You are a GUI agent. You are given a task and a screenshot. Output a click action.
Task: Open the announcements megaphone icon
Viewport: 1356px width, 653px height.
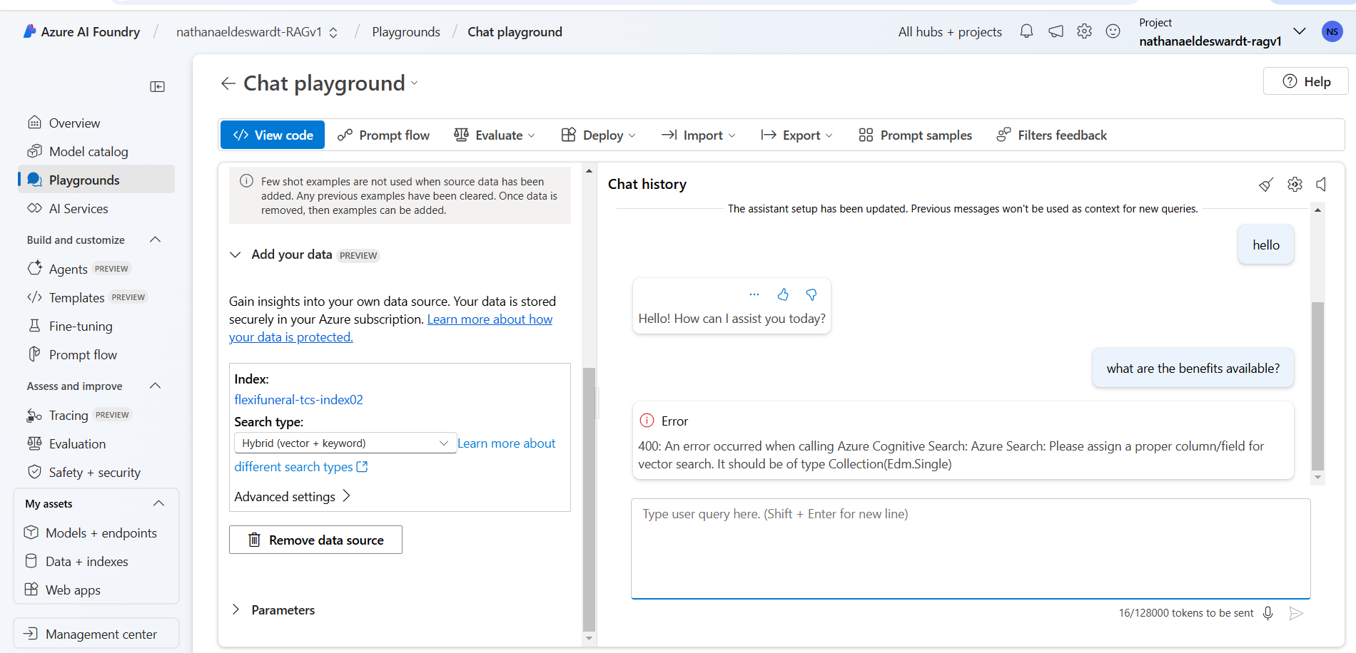tap(1056, 31)
